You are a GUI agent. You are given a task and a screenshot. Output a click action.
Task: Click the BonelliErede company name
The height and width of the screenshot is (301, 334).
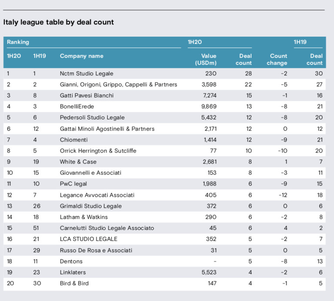[77, 107]
